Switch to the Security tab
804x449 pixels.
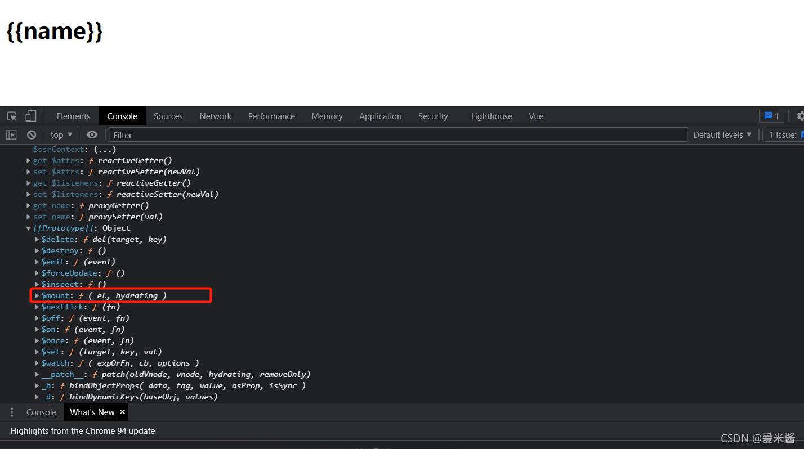click(433, 116)
